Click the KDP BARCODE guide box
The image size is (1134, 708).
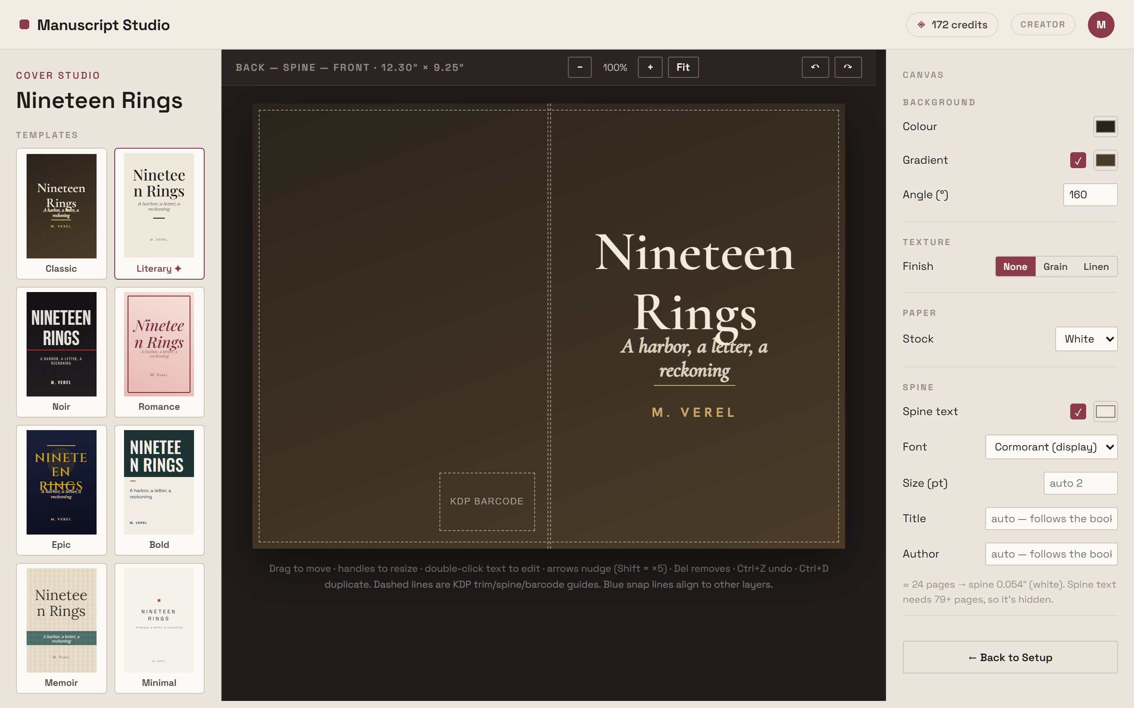click(487, 501)
